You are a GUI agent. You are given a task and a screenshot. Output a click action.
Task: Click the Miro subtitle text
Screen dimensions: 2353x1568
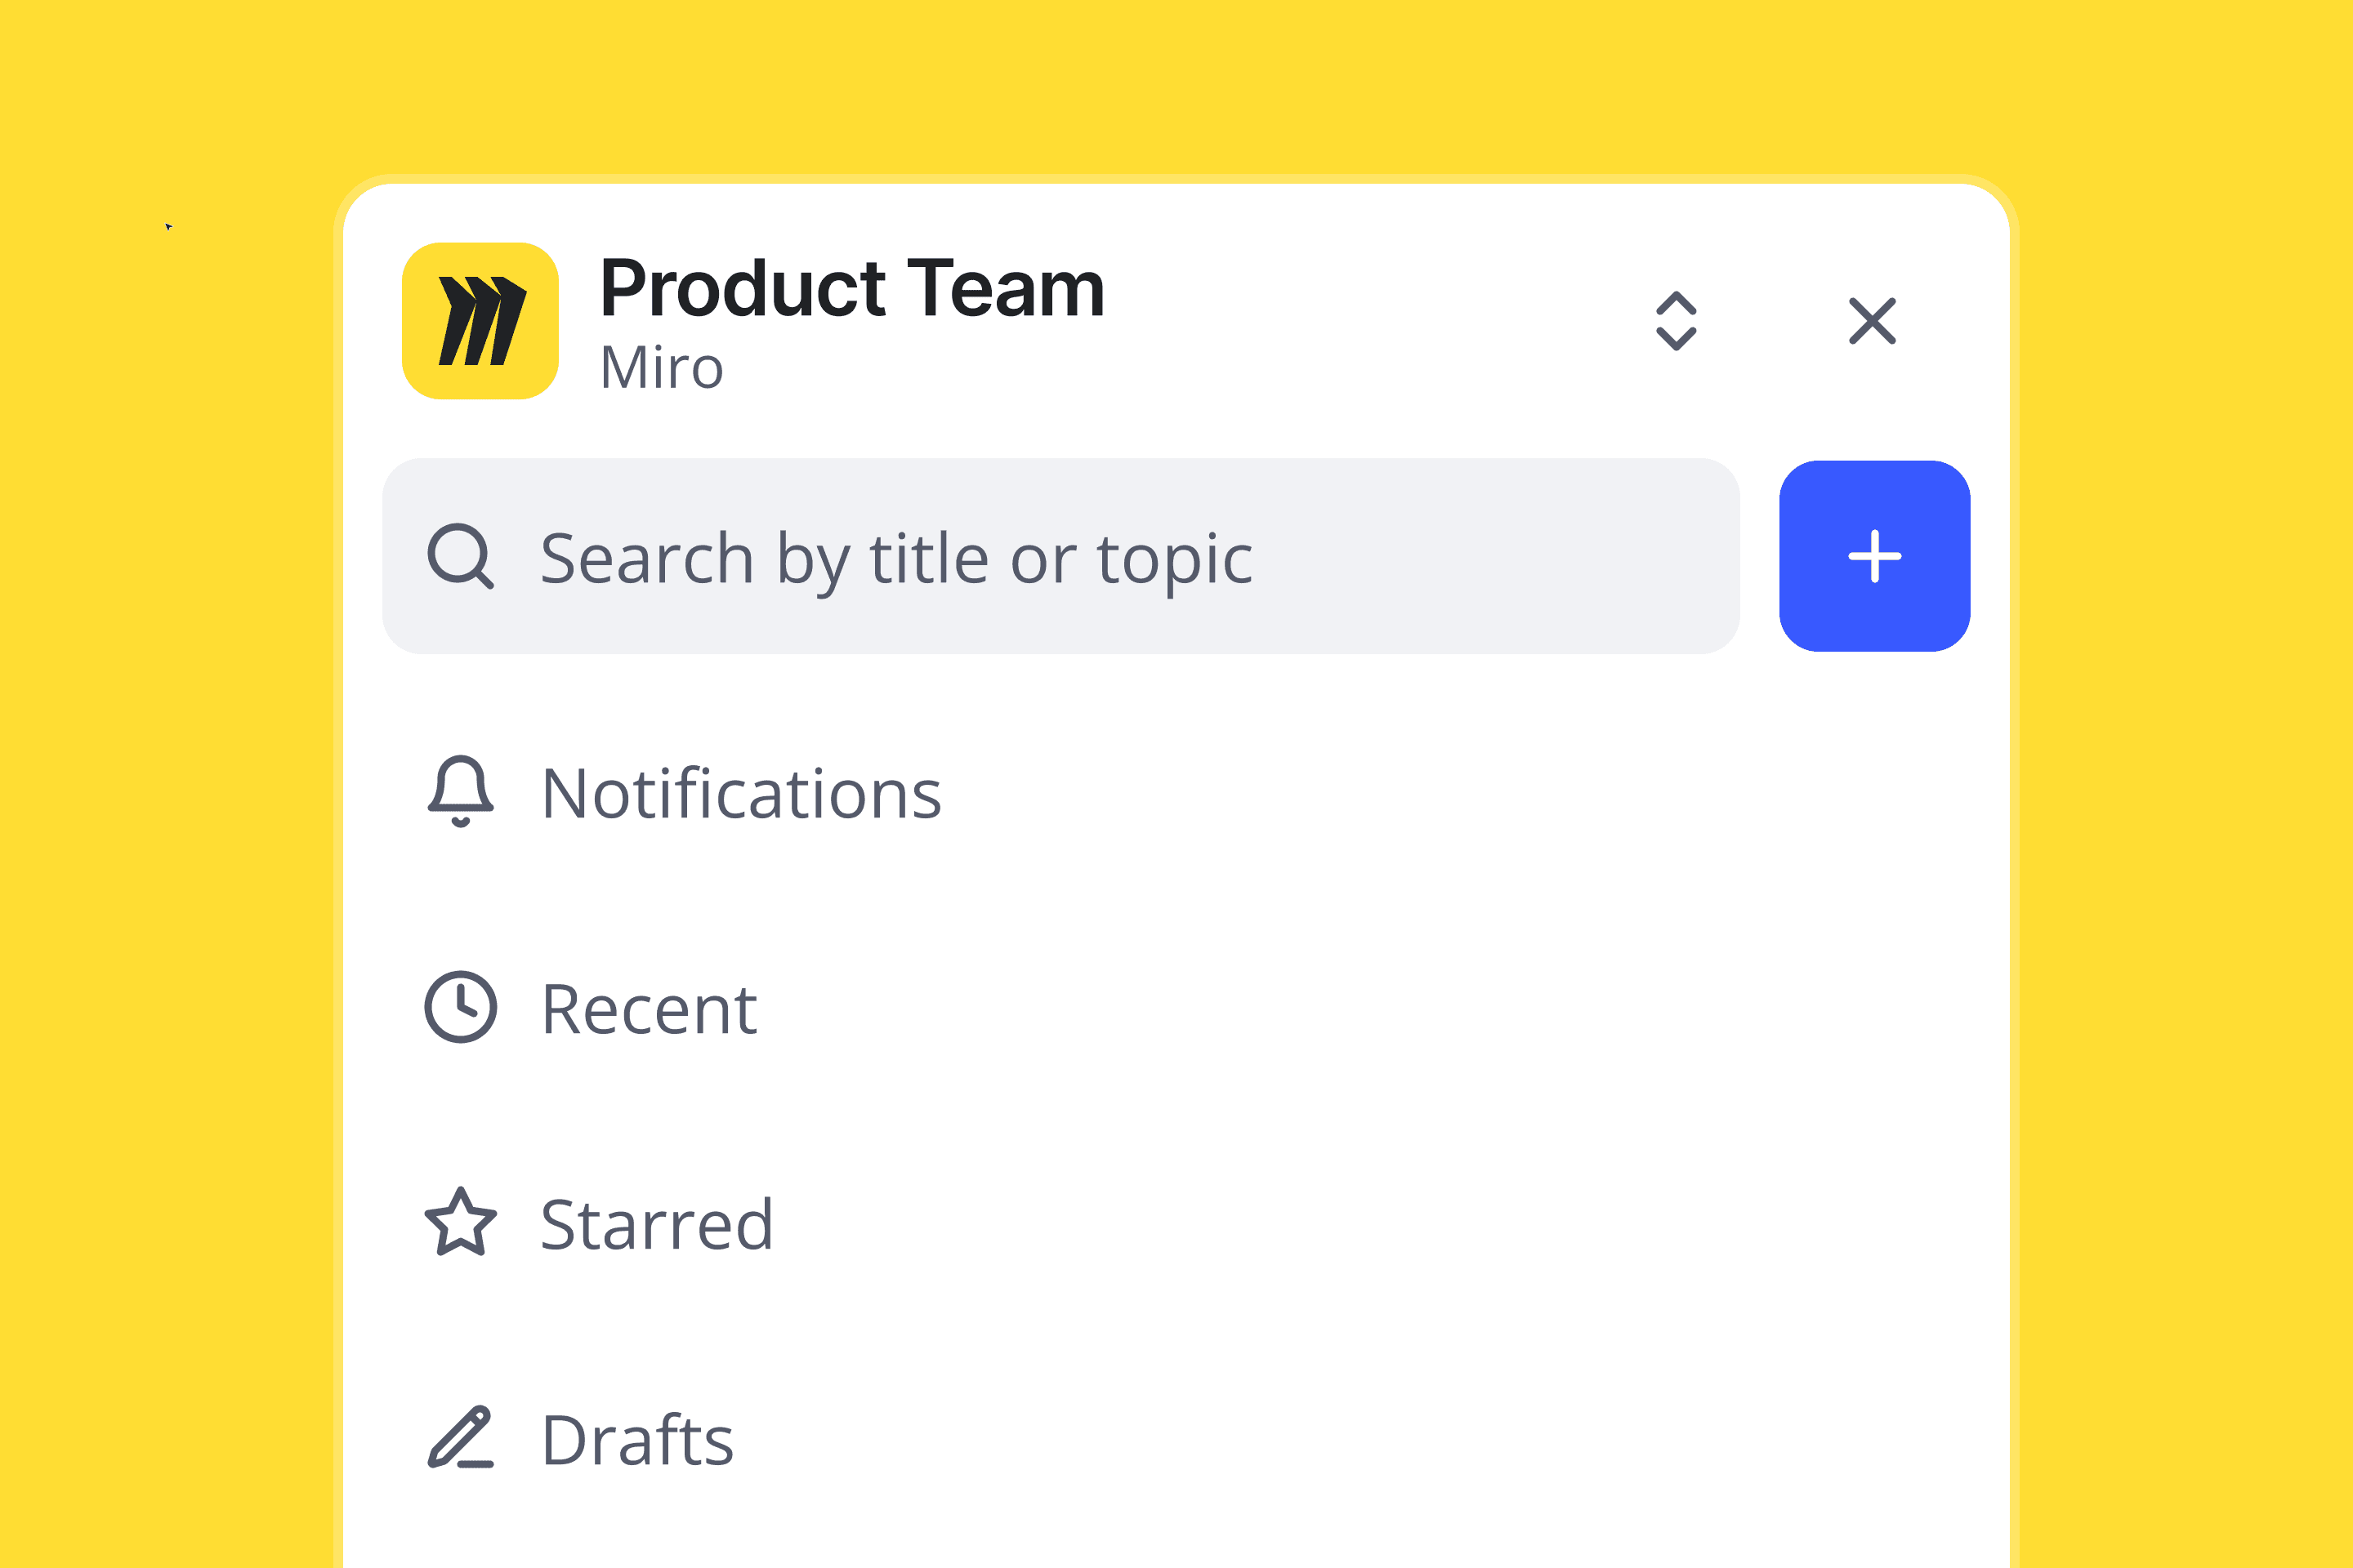pyautogui.click(x=663, y=368)
